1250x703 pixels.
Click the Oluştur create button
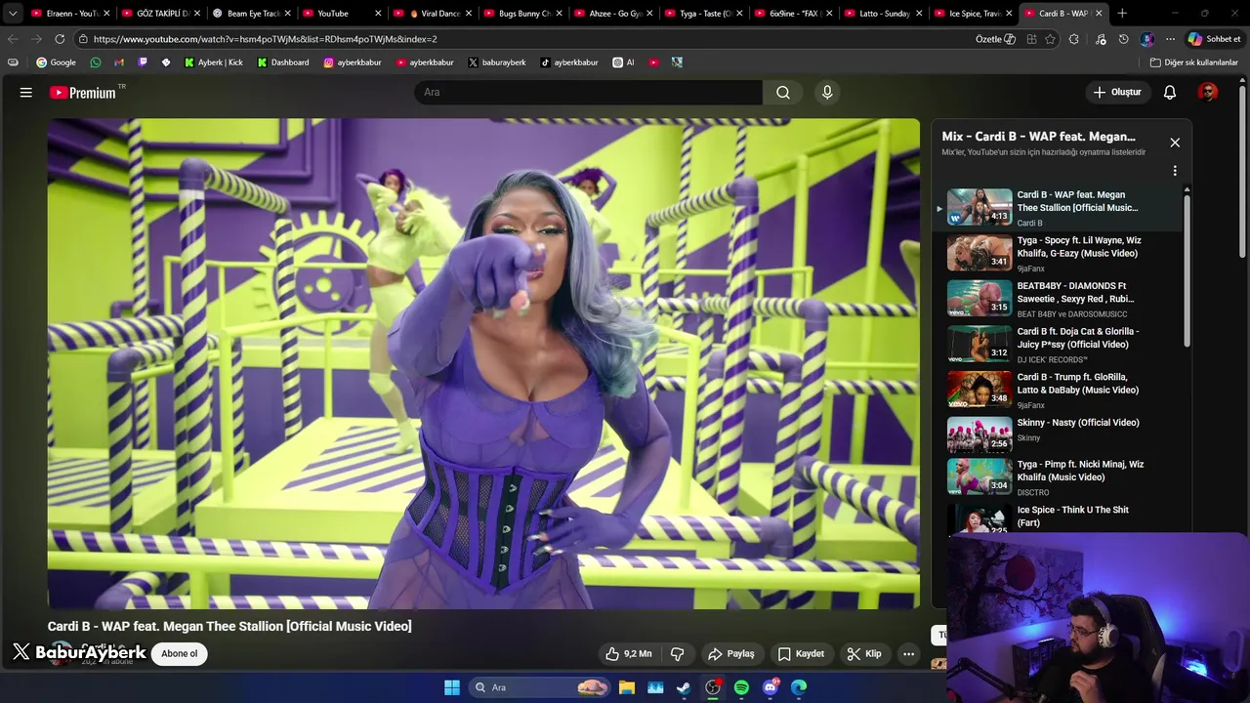(x=1116, y=92)
